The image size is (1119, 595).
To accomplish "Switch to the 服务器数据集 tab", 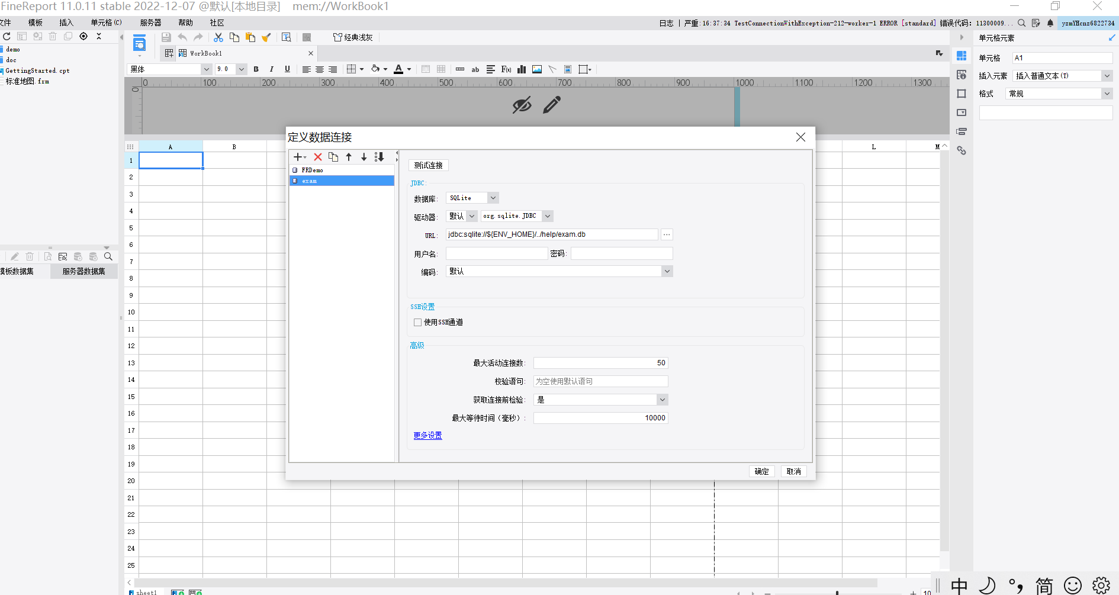I will tap(83, 271).
